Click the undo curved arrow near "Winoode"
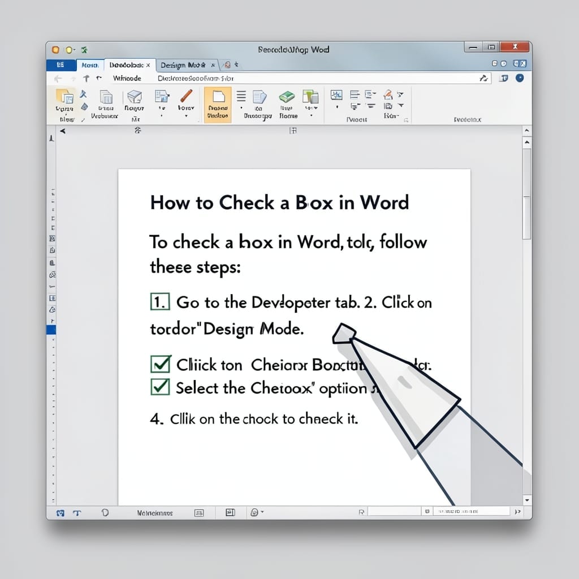 (99, 78)
